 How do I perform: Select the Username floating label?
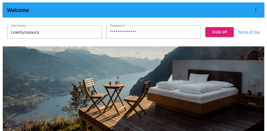[18, 25]
